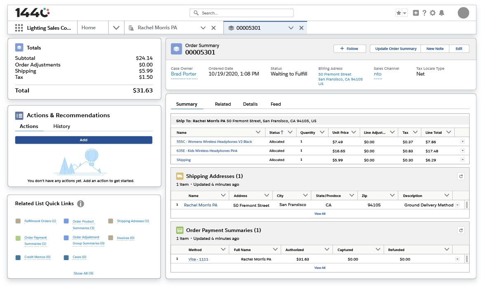The image size is (484, 289).
Task: Open the Home navigation tab
Action: coord(89,28)
